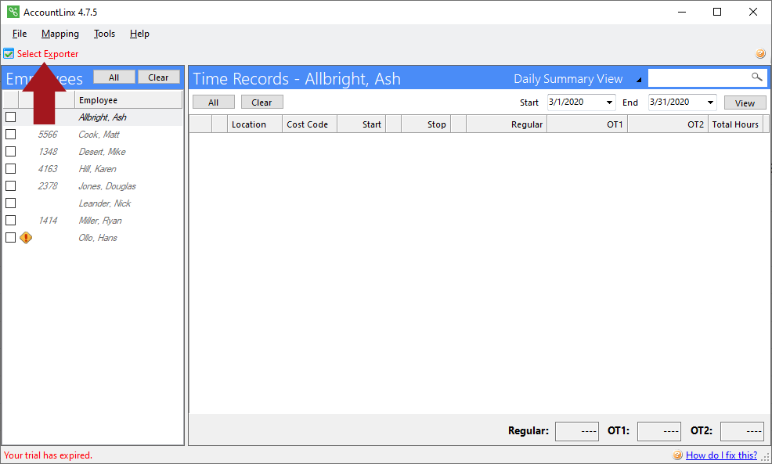
Task: Click the OT2 total field
Action: pos(742,431)
